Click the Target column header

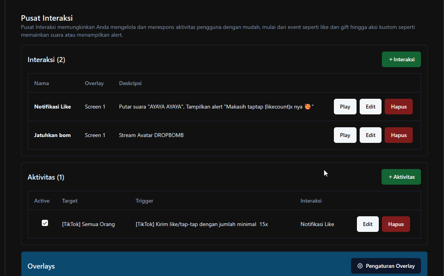point(70,201)
